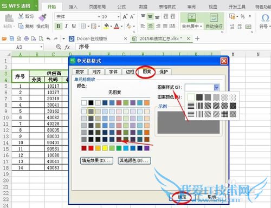Click the formula bar showing 序号
This screenshot has width=271, height=208.
(x=172, y=47)
